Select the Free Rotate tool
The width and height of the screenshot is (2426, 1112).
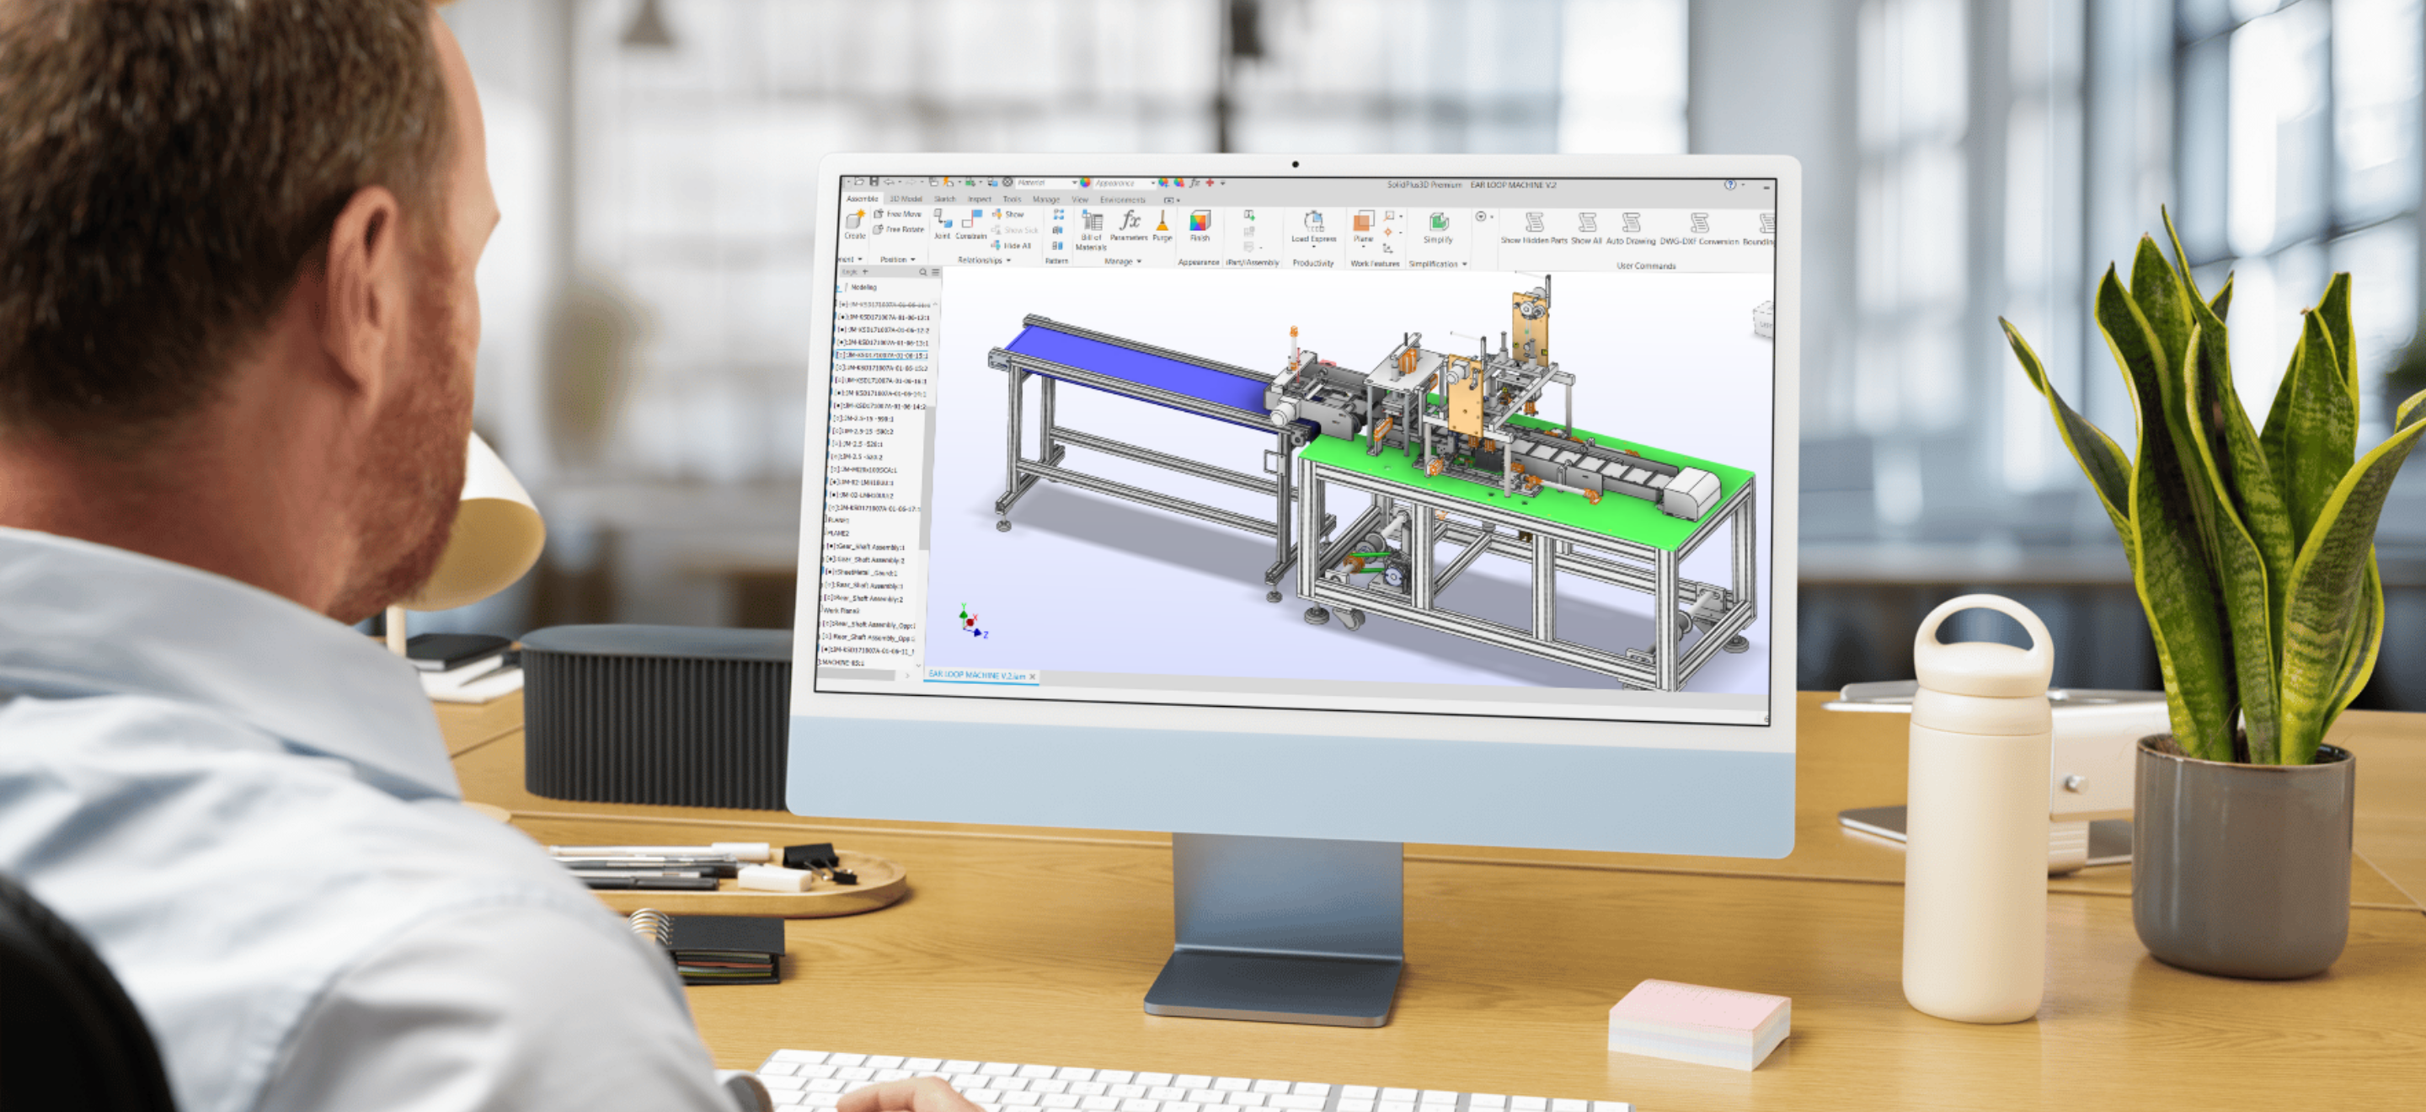click(x=899, y=230)
